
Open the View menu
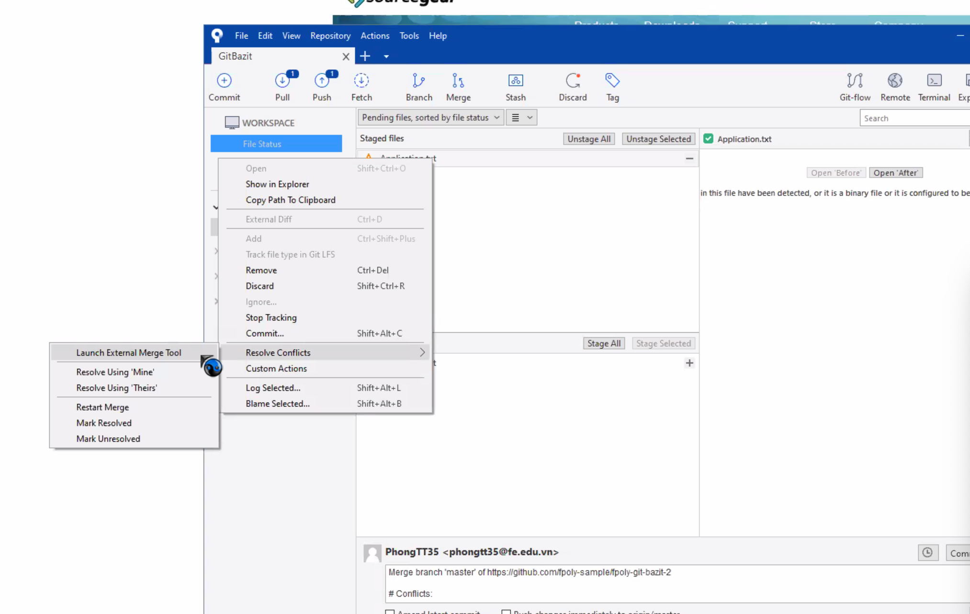tap(291, 36)
